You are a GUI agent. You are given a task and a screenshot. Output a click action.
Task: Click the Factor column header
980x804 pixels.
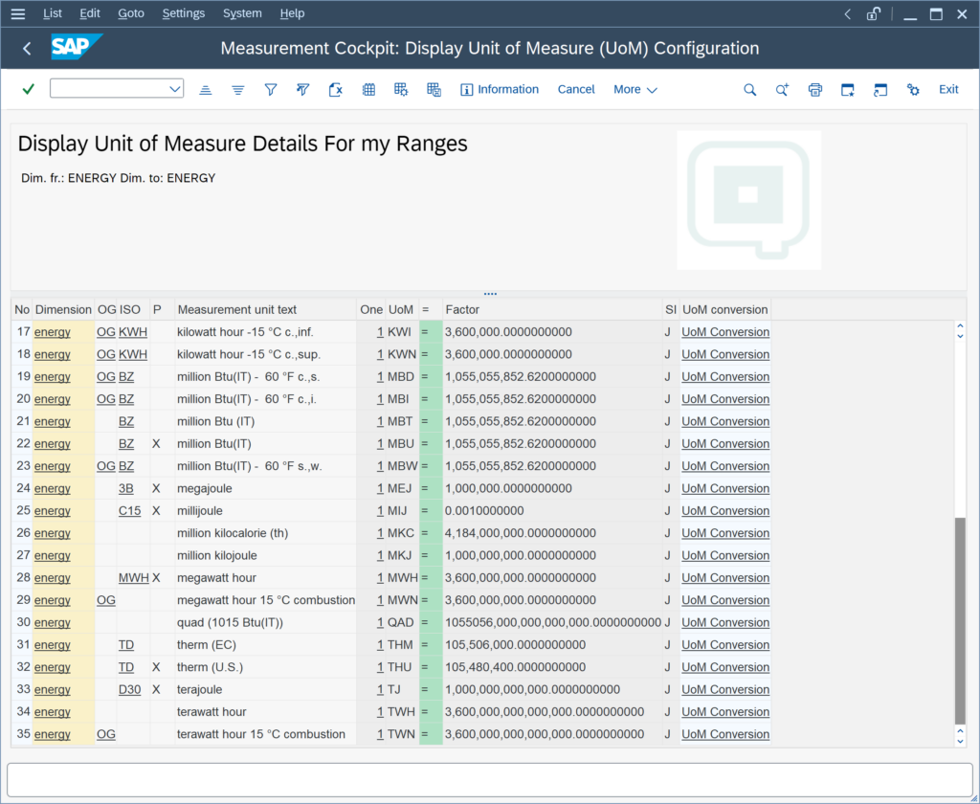552,309
